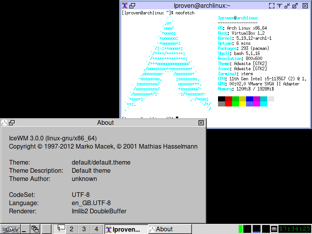312x234 pixels.
Task: Click the 'IceWM 3.0.0 (linux-gnu/x86_64)' text
Action: point(53,138)
